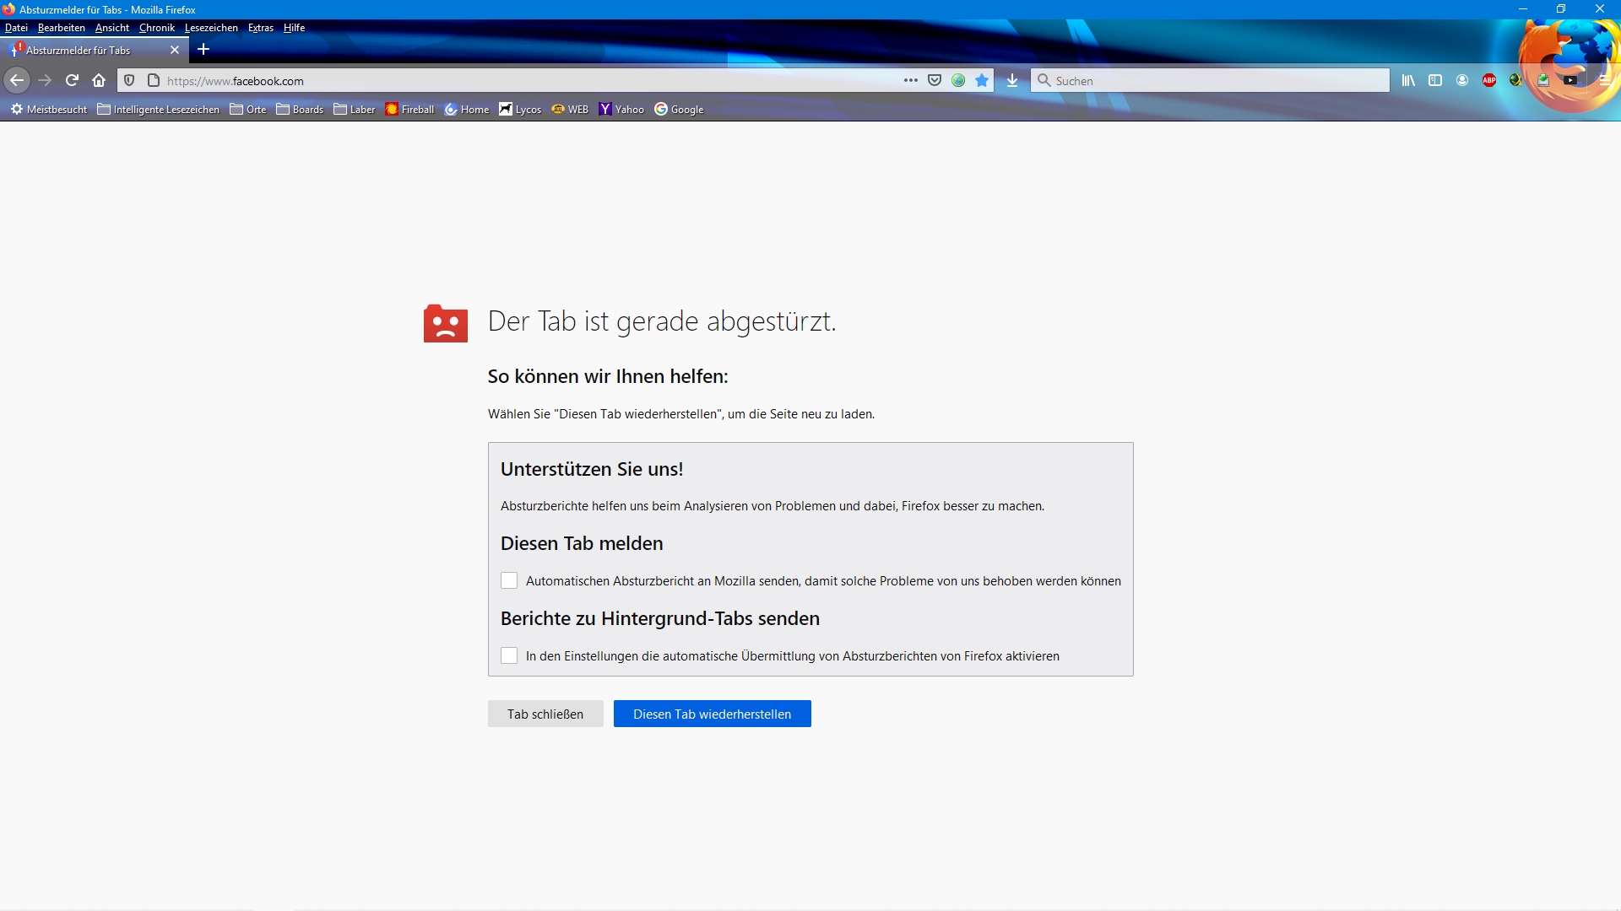Viewport: 1621px width, 911px height.
Task: Click the Pocket save icon
Action: (x=935, y=80)
